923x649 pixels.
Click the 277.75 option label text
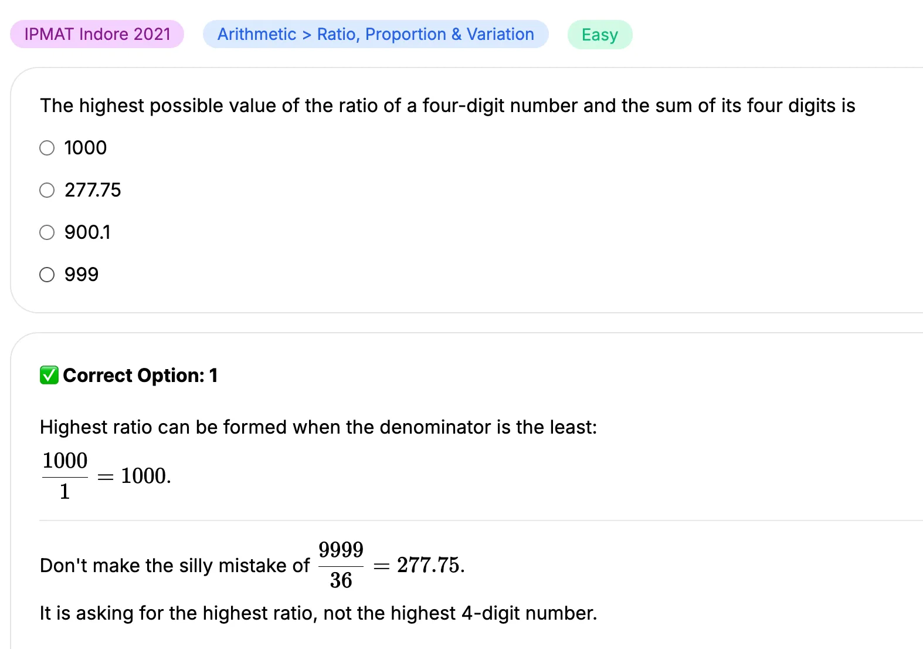click(93, 190)
